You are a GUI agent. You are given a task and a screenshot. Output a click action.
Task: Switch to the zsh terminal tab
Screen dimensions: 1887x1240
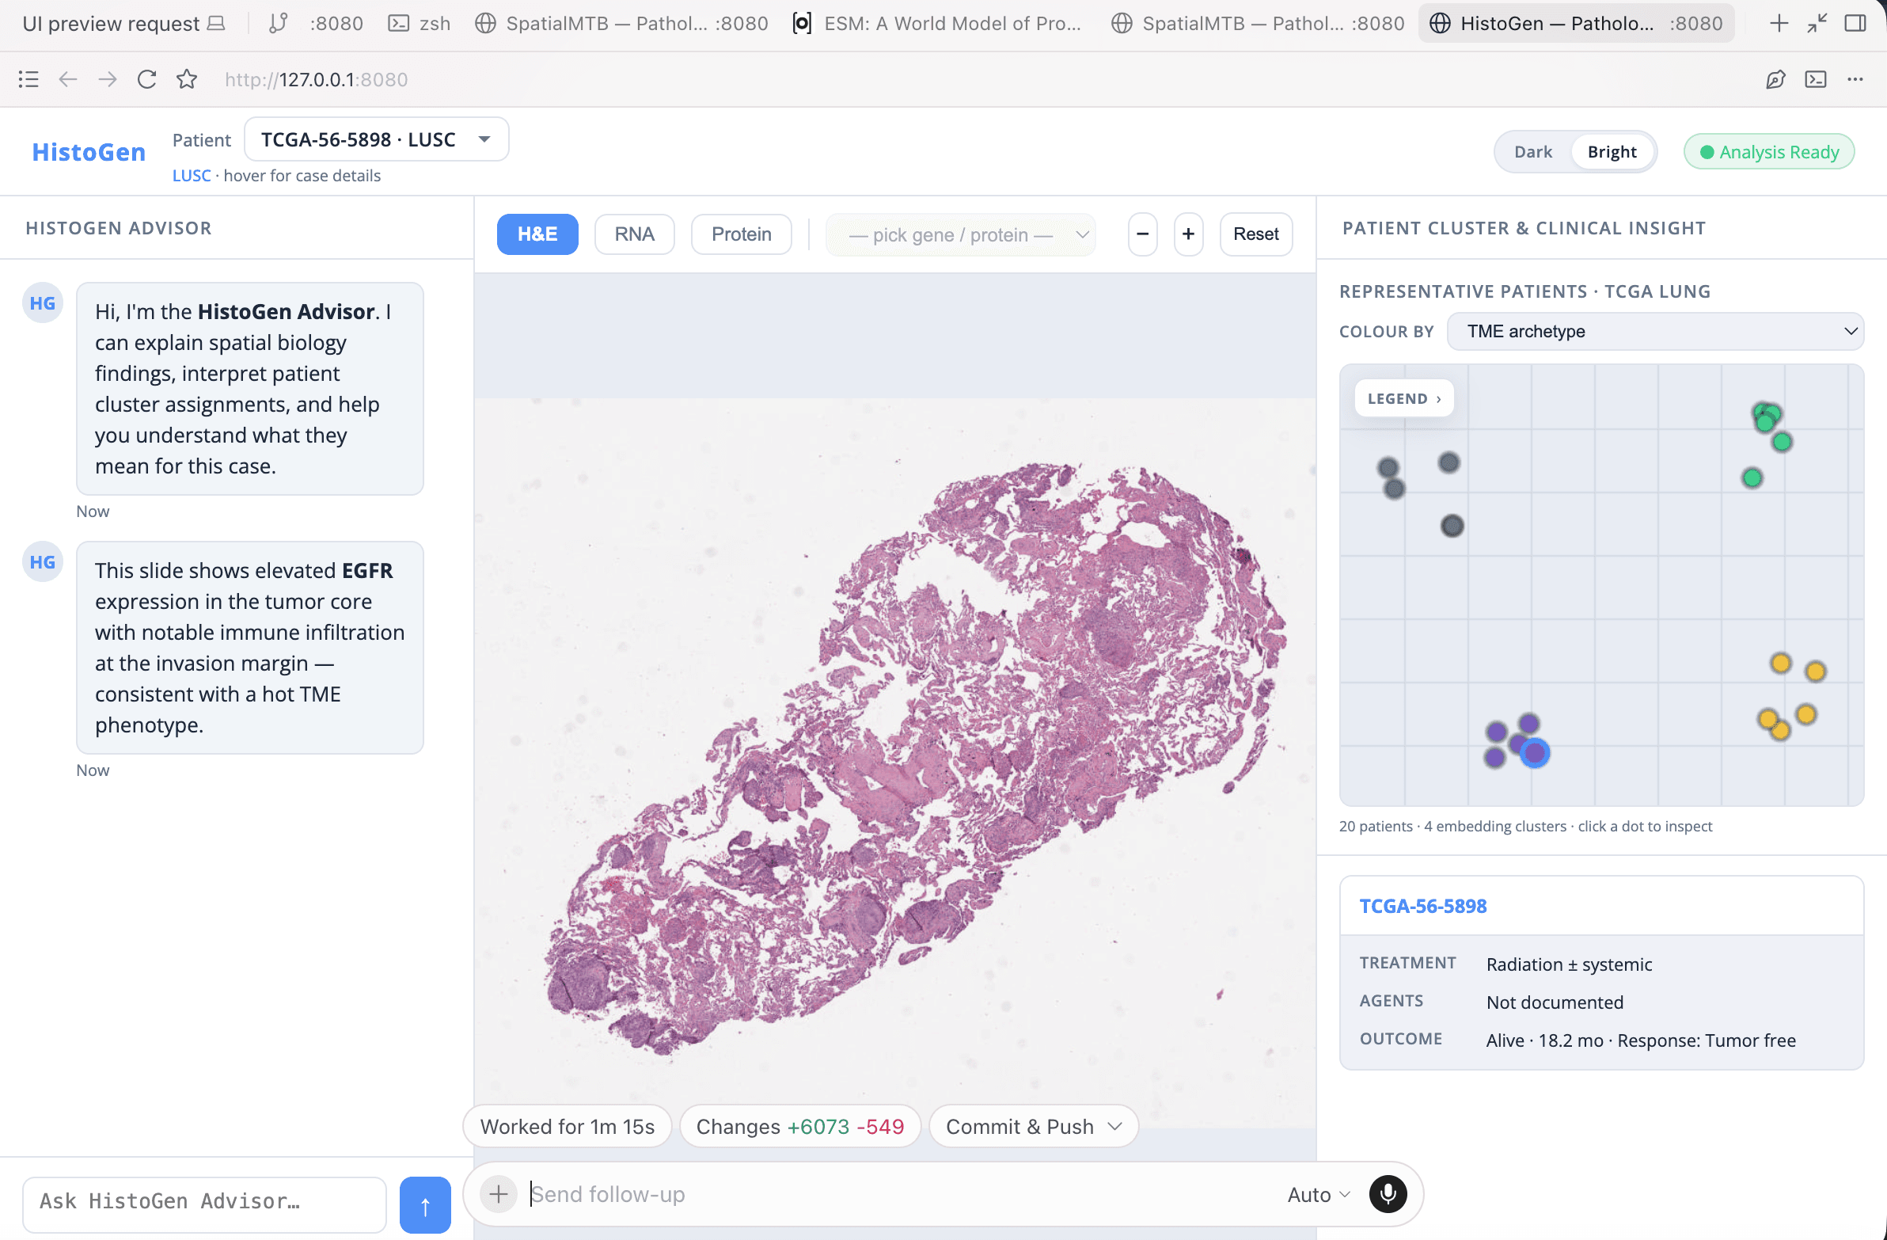click(x=420, y=23)
